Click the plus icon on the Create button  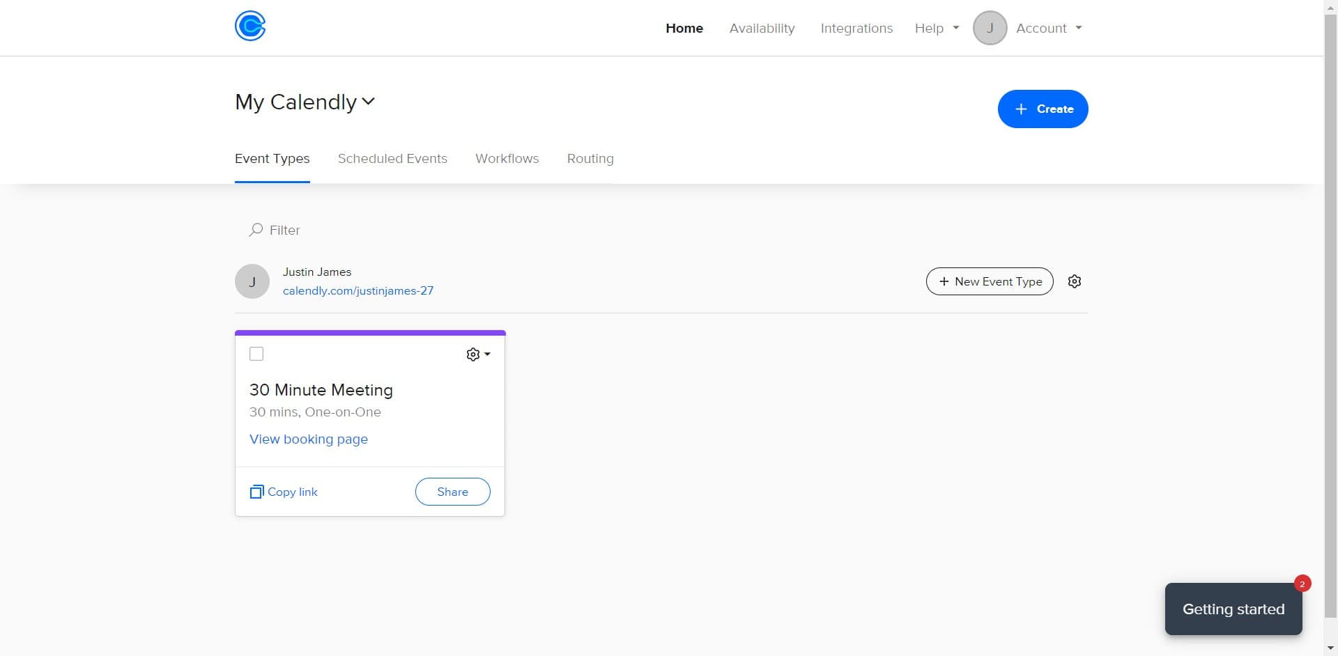pos(1022,109)
